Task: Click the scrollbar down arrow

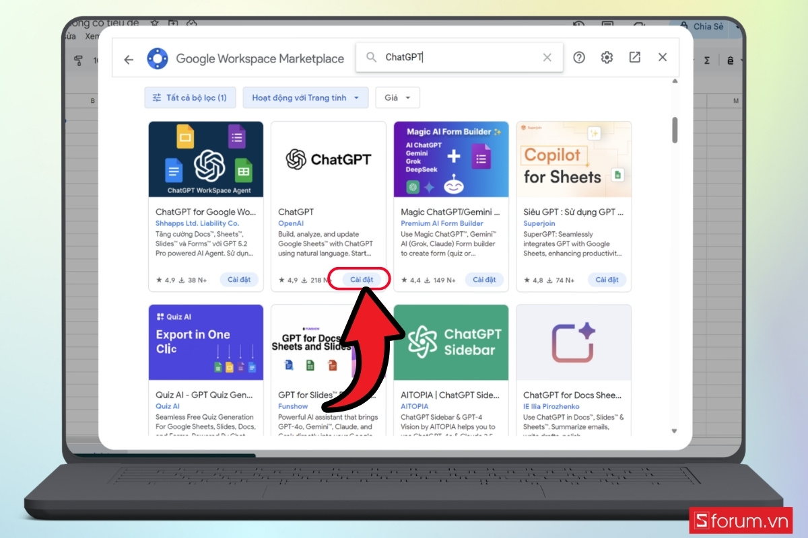Action: (675, 430)
